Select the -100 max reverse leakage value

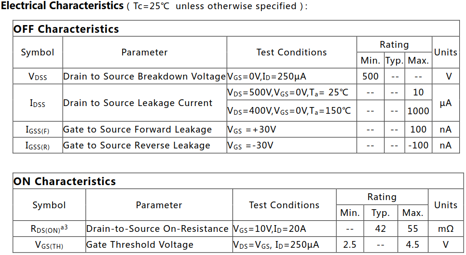click(418, 145)
